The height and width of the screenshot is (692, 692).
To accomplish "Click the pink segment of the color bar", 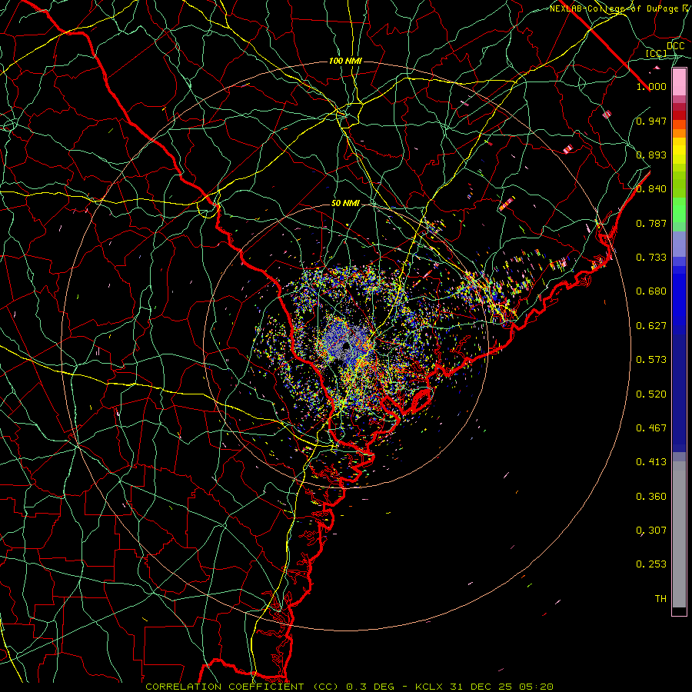I will point(679,82).
